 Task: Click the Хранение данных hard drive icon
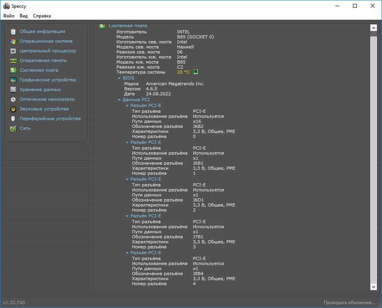13,90
